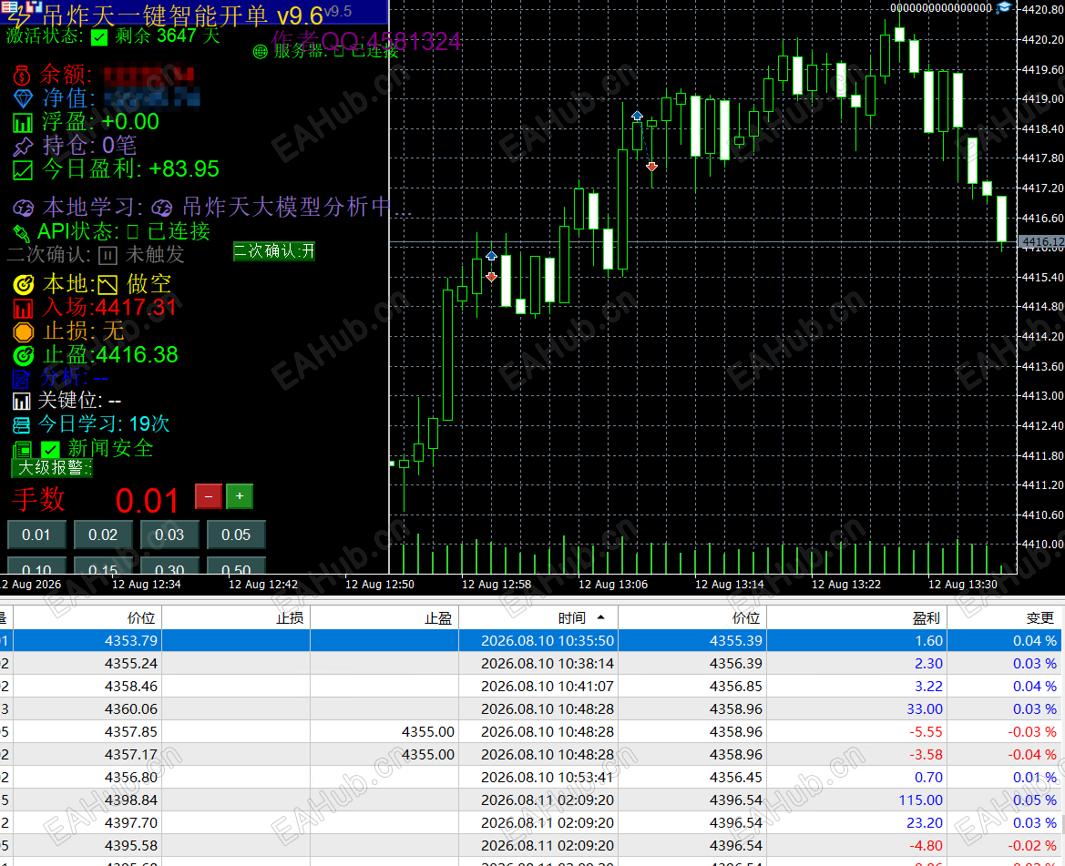Viewport: 1065px width, 866px height.
Task: Click the brain icon before 吊炸天大模型分析中
Action: pyautogui.click(x=161, y=208)
